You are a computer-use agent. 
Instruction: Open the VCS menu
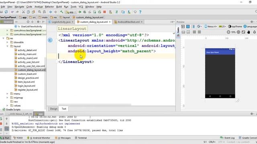tap(81, 7)
